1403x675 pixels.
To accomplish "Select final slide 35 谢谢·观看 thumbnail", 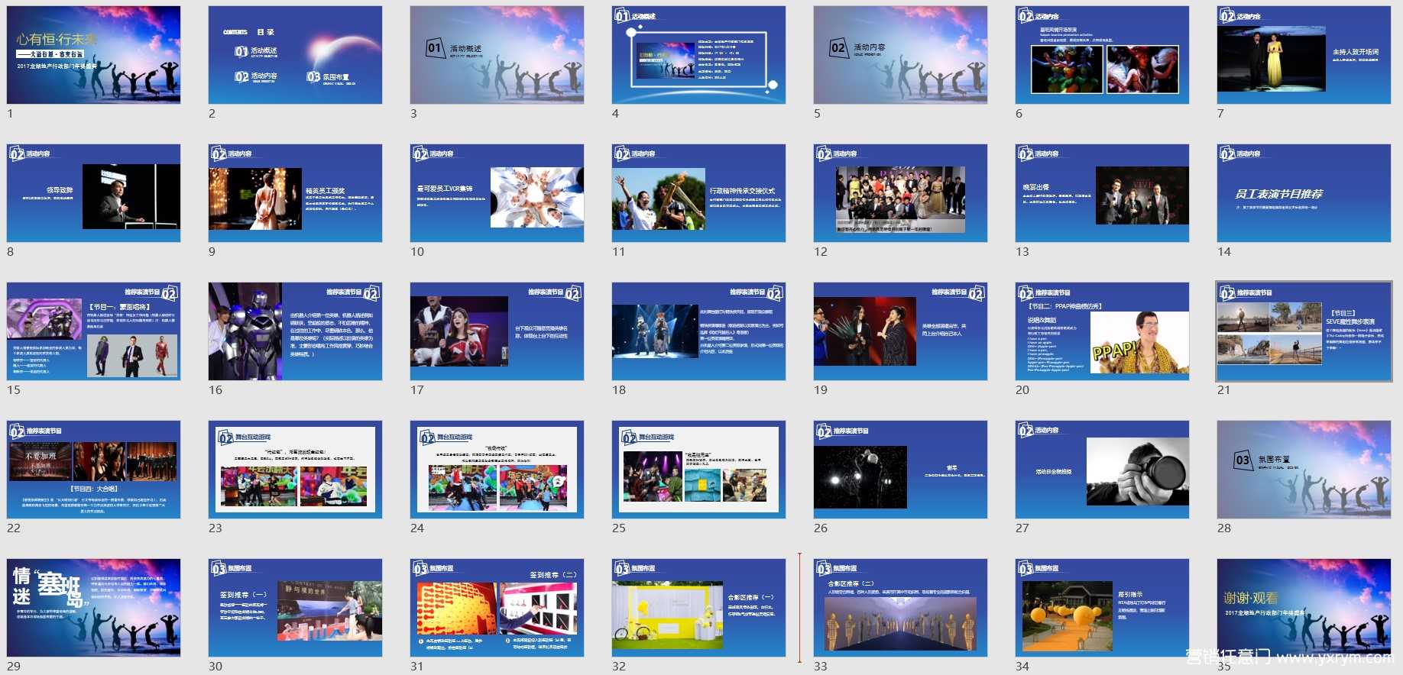I will click(x=1304, y=608).
